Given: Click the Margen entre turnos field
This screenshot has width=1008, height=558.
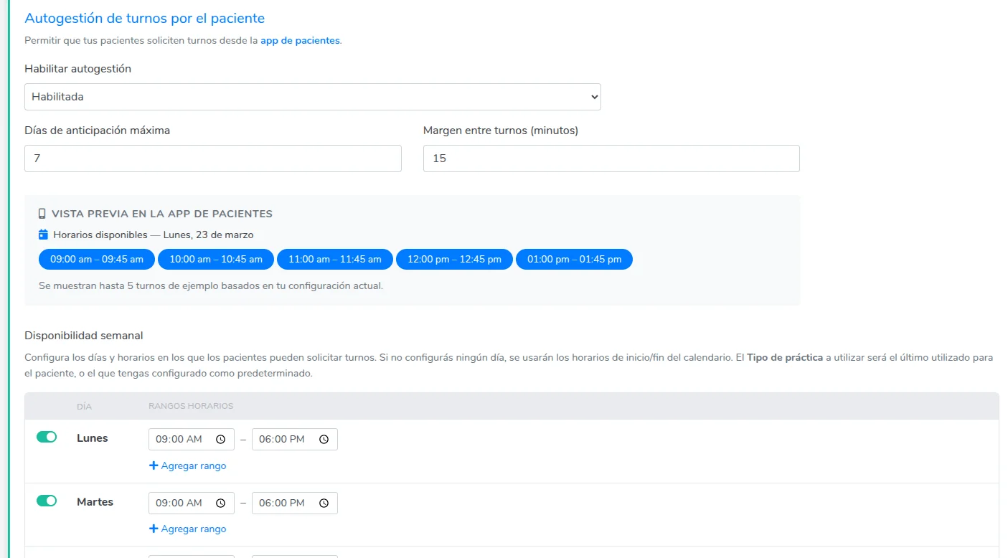Looking at the screenshot, I should (611, 158).
